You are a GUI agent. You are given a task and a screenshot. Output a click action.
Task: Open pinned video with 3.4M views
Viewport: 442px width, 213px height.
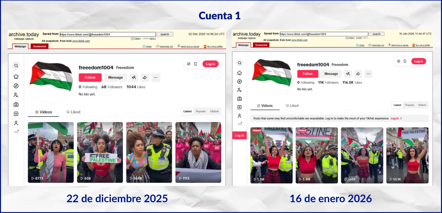(317, 155)
